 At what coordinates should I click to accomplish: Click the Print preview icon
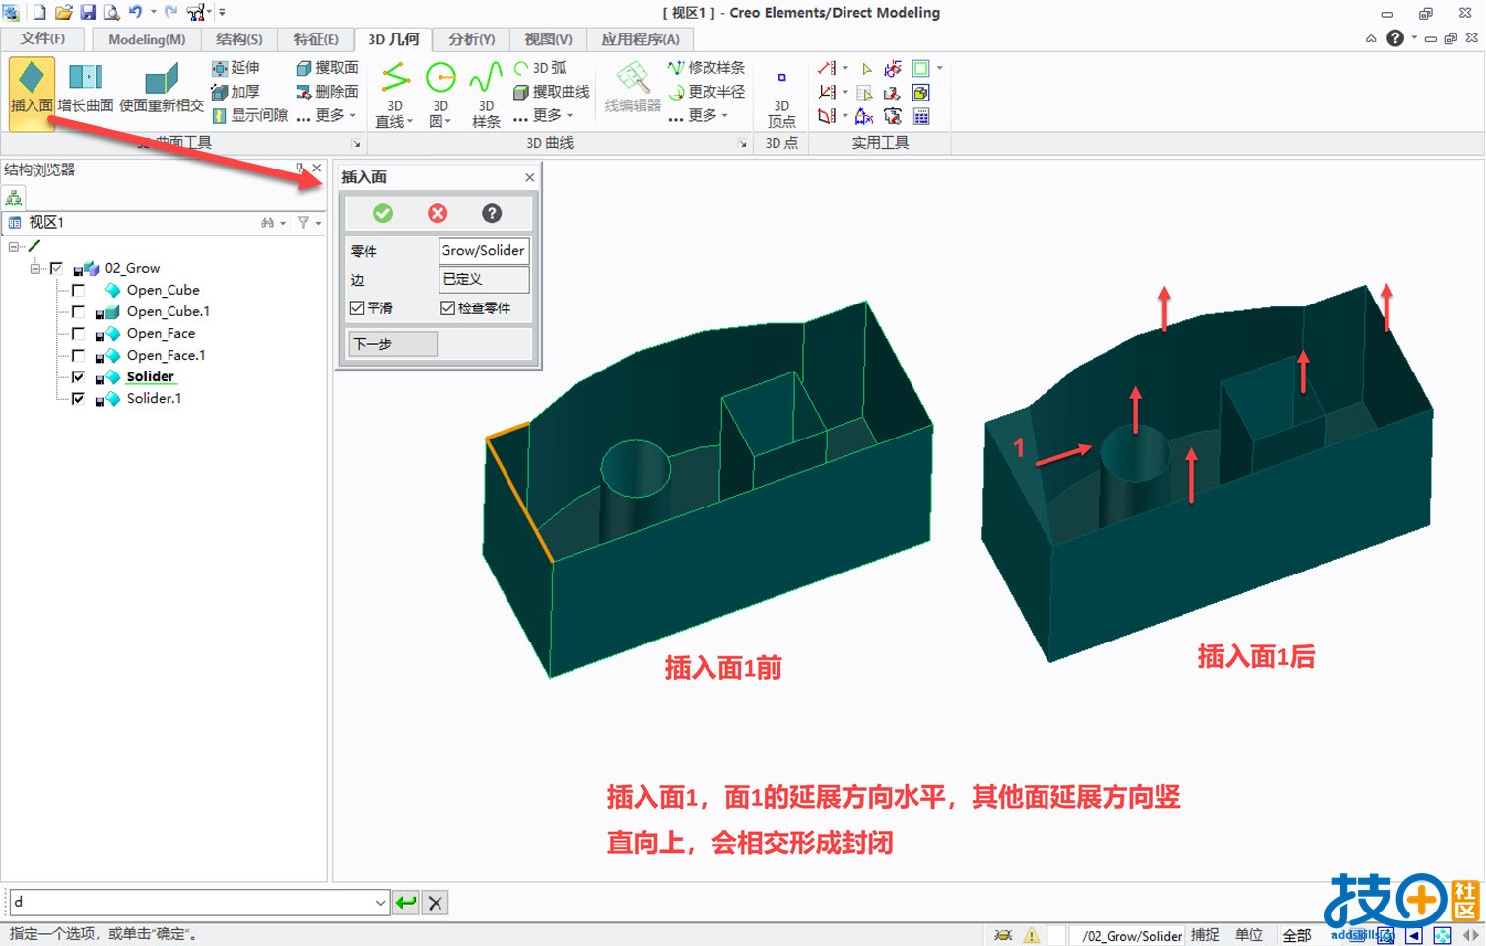pos(111,12)
